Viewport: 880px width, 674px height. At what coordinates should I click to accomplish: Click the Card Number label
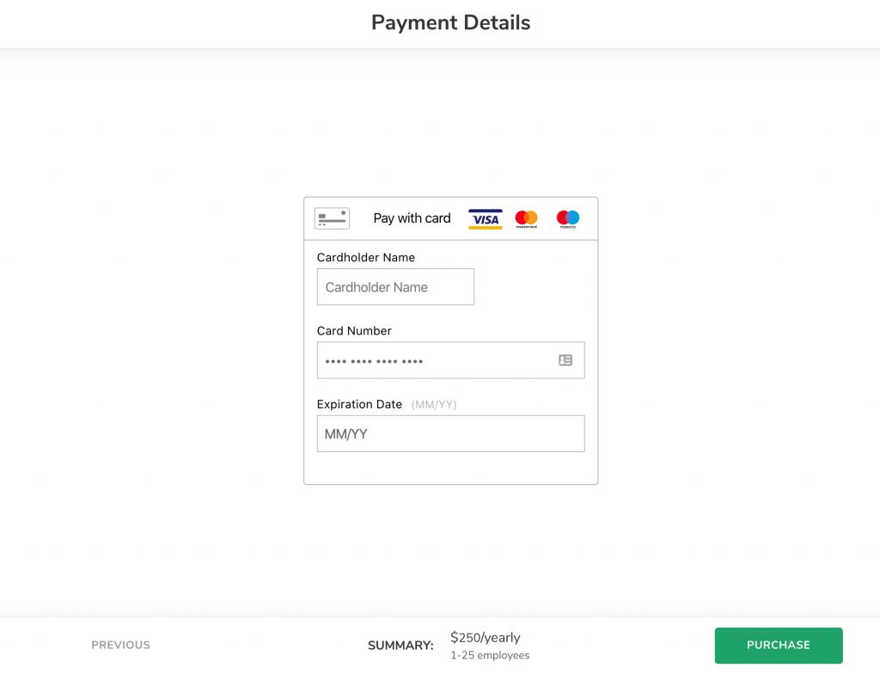pyautogui.click(x=354, y=331)
